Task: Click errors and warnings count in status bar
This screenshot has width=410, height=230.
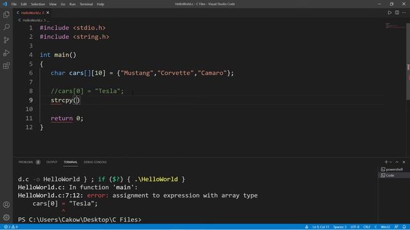Action: (11, 227)
